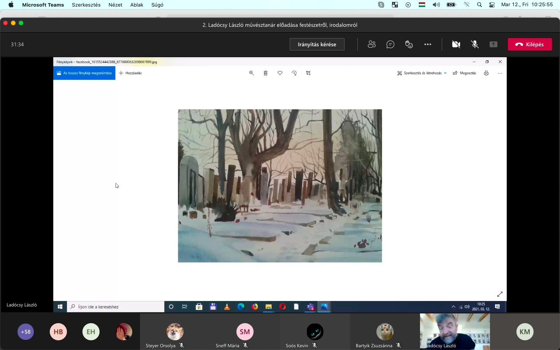Click the rotate icon in Photos

pos(294,73)
